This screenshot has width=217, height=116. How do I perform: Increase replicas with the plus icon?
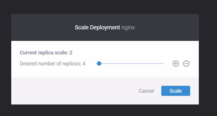[176, 64]
